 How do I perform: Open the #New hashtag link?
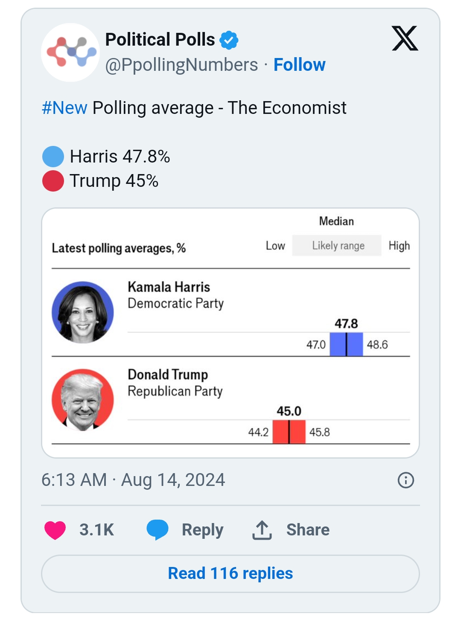coord(64,108)
